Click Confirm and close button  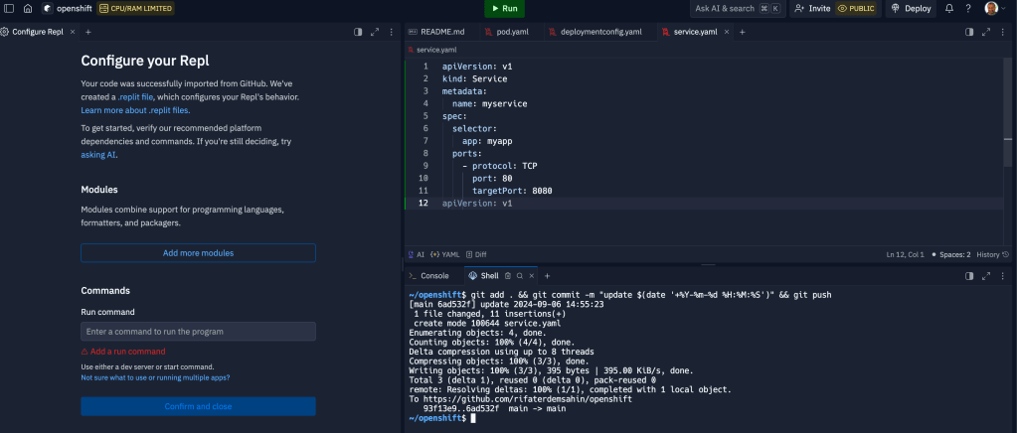tap(198, 406)
